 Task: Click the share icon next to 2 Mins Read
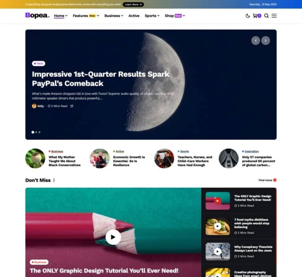[72, 106]
